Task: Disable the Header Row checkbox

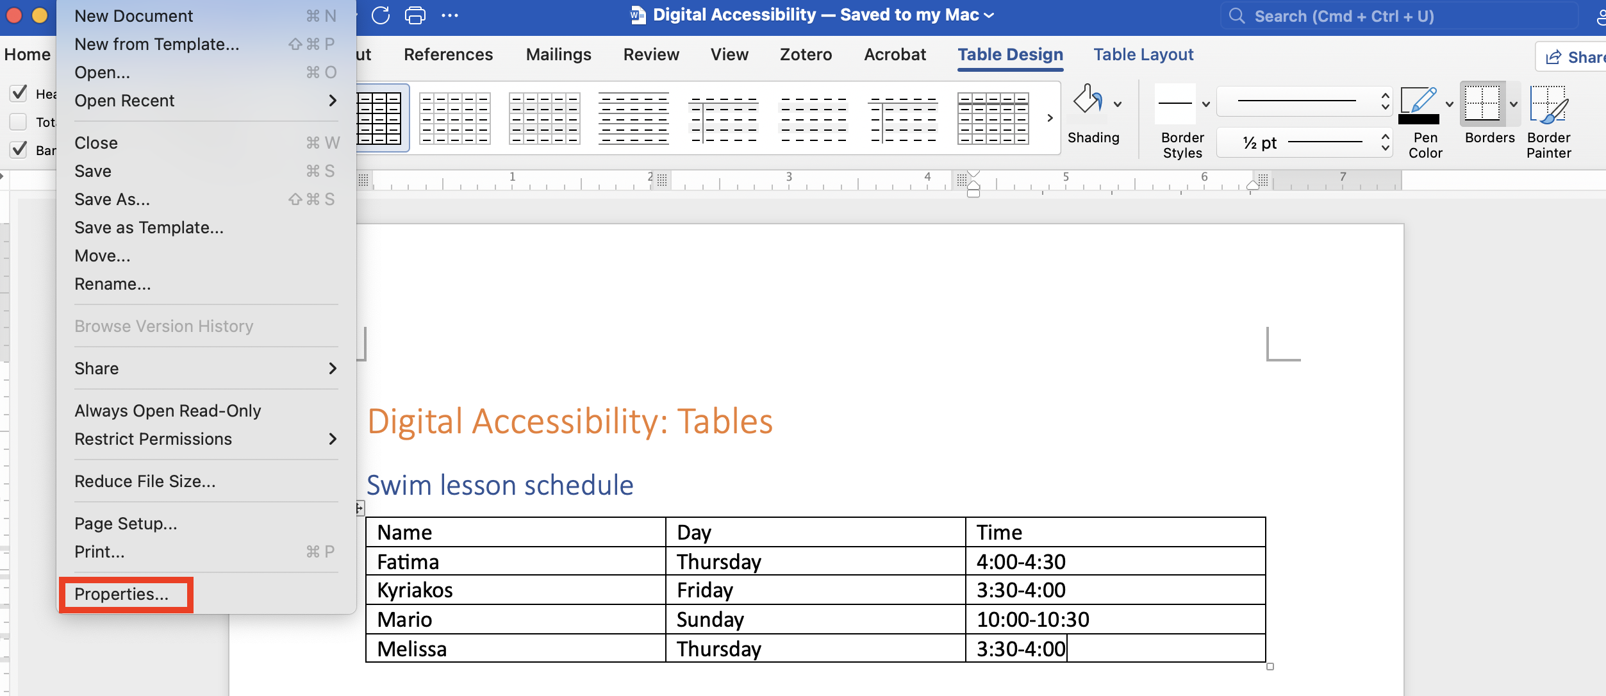Action: click(x=18, y=93)
